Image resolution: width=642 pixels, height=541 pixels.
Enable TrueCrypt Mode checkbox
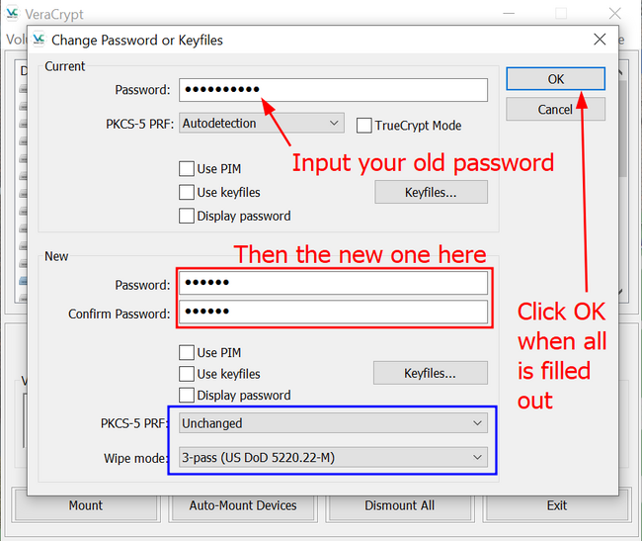coord(364,126)
